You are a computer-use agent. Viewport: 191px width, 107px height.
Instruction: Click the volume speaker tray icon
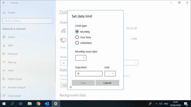tap(161, 104)
